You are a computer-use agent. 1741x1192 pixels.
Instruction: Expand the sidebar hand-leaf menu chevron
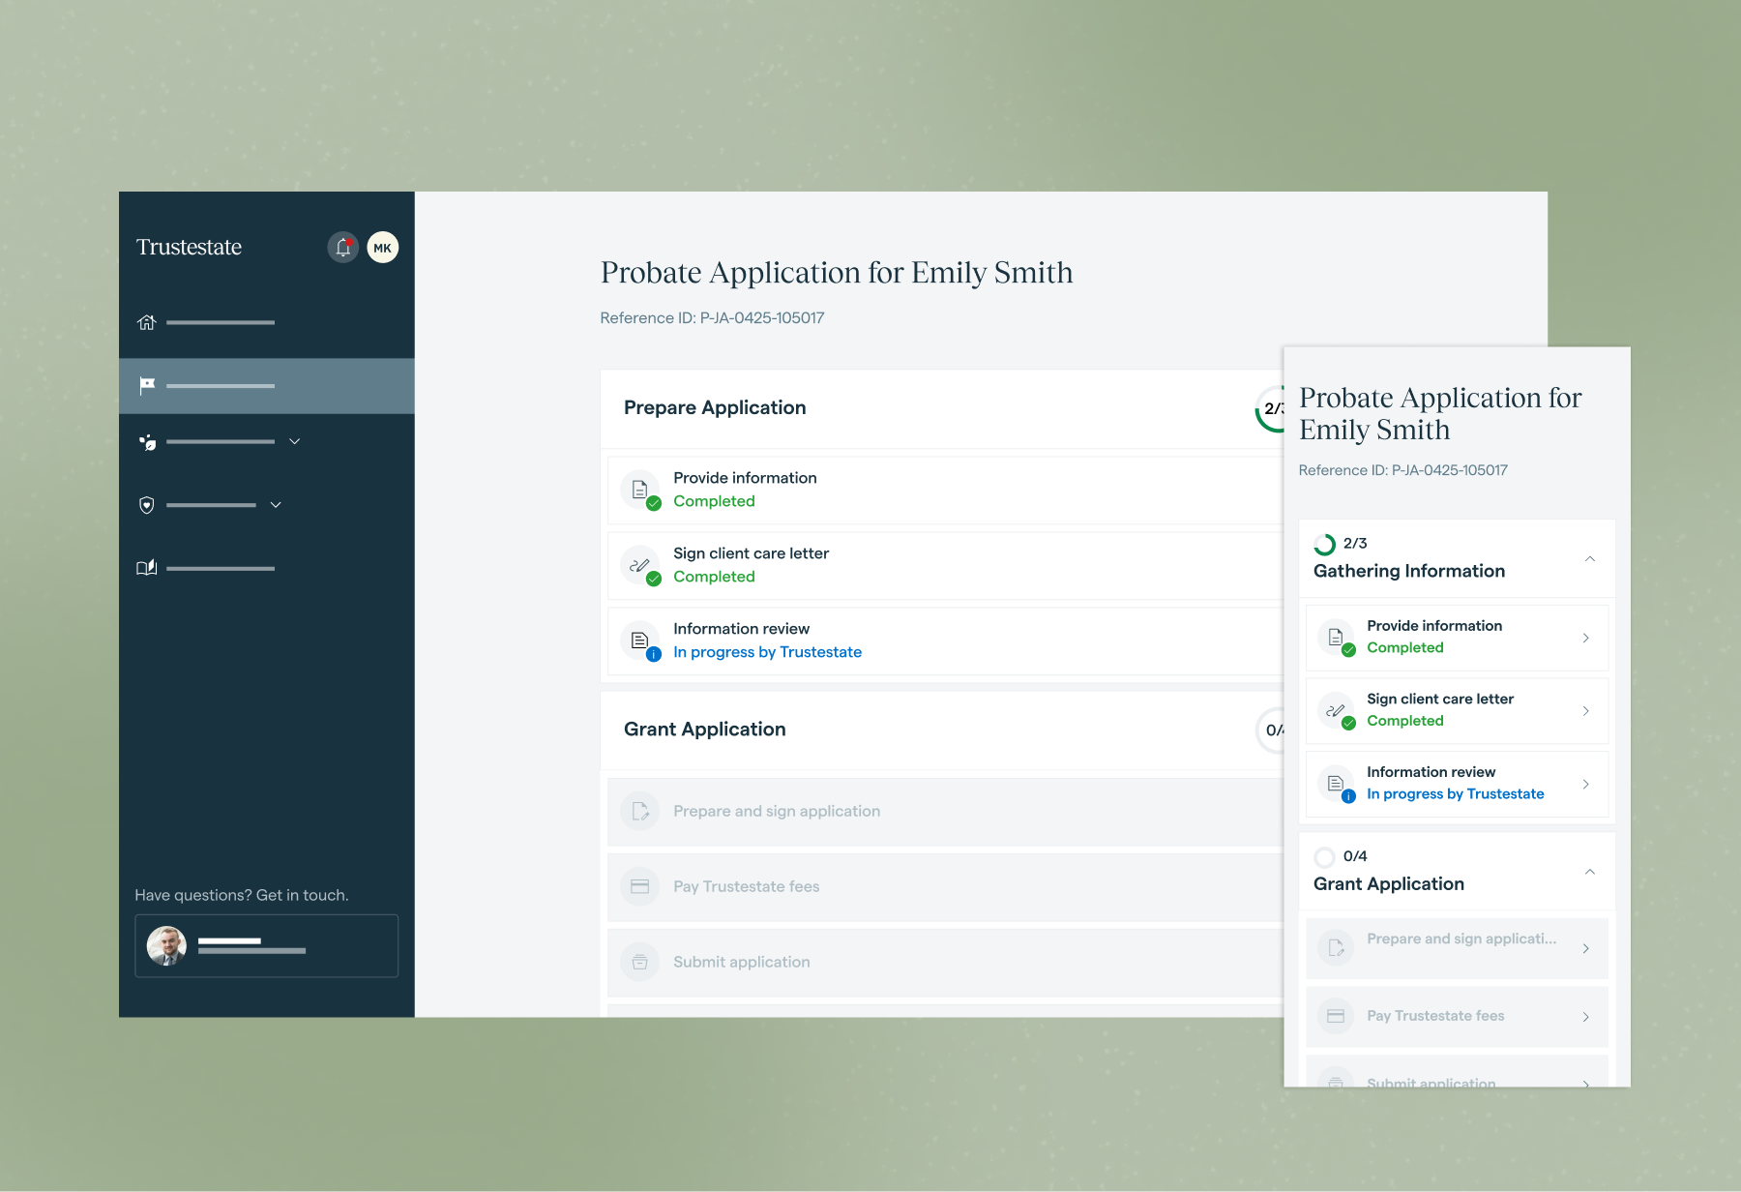pyautogui.click(x=295, y=441)
